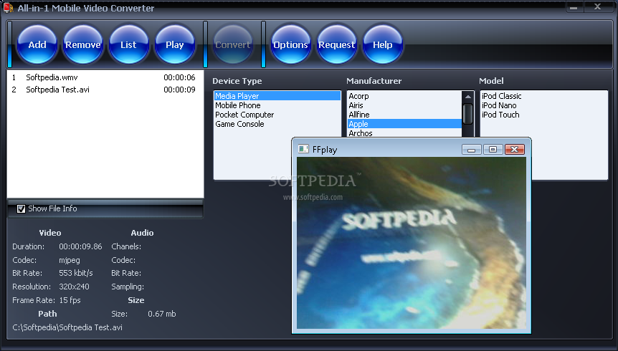618x351 pixels.
Task: Minimize the All-in-1 Mobile Video Converter window
Action: tap(574, 7)
